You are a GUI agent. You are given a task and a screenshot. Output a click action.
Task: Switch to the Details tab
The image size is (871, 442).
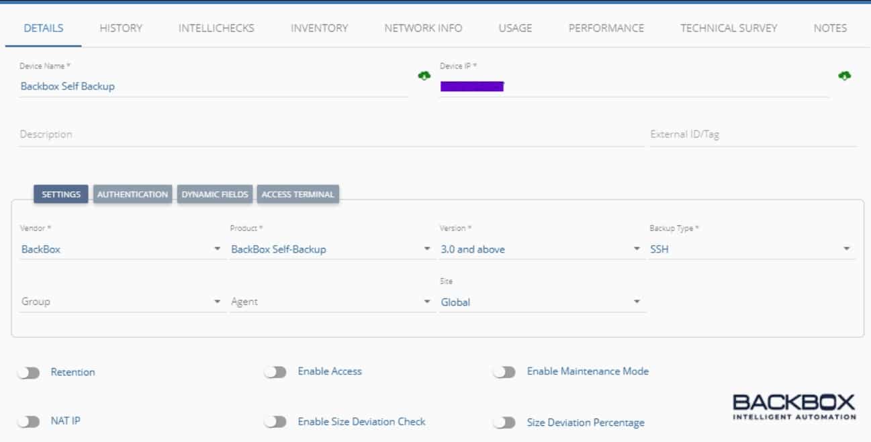click(44, 28)
